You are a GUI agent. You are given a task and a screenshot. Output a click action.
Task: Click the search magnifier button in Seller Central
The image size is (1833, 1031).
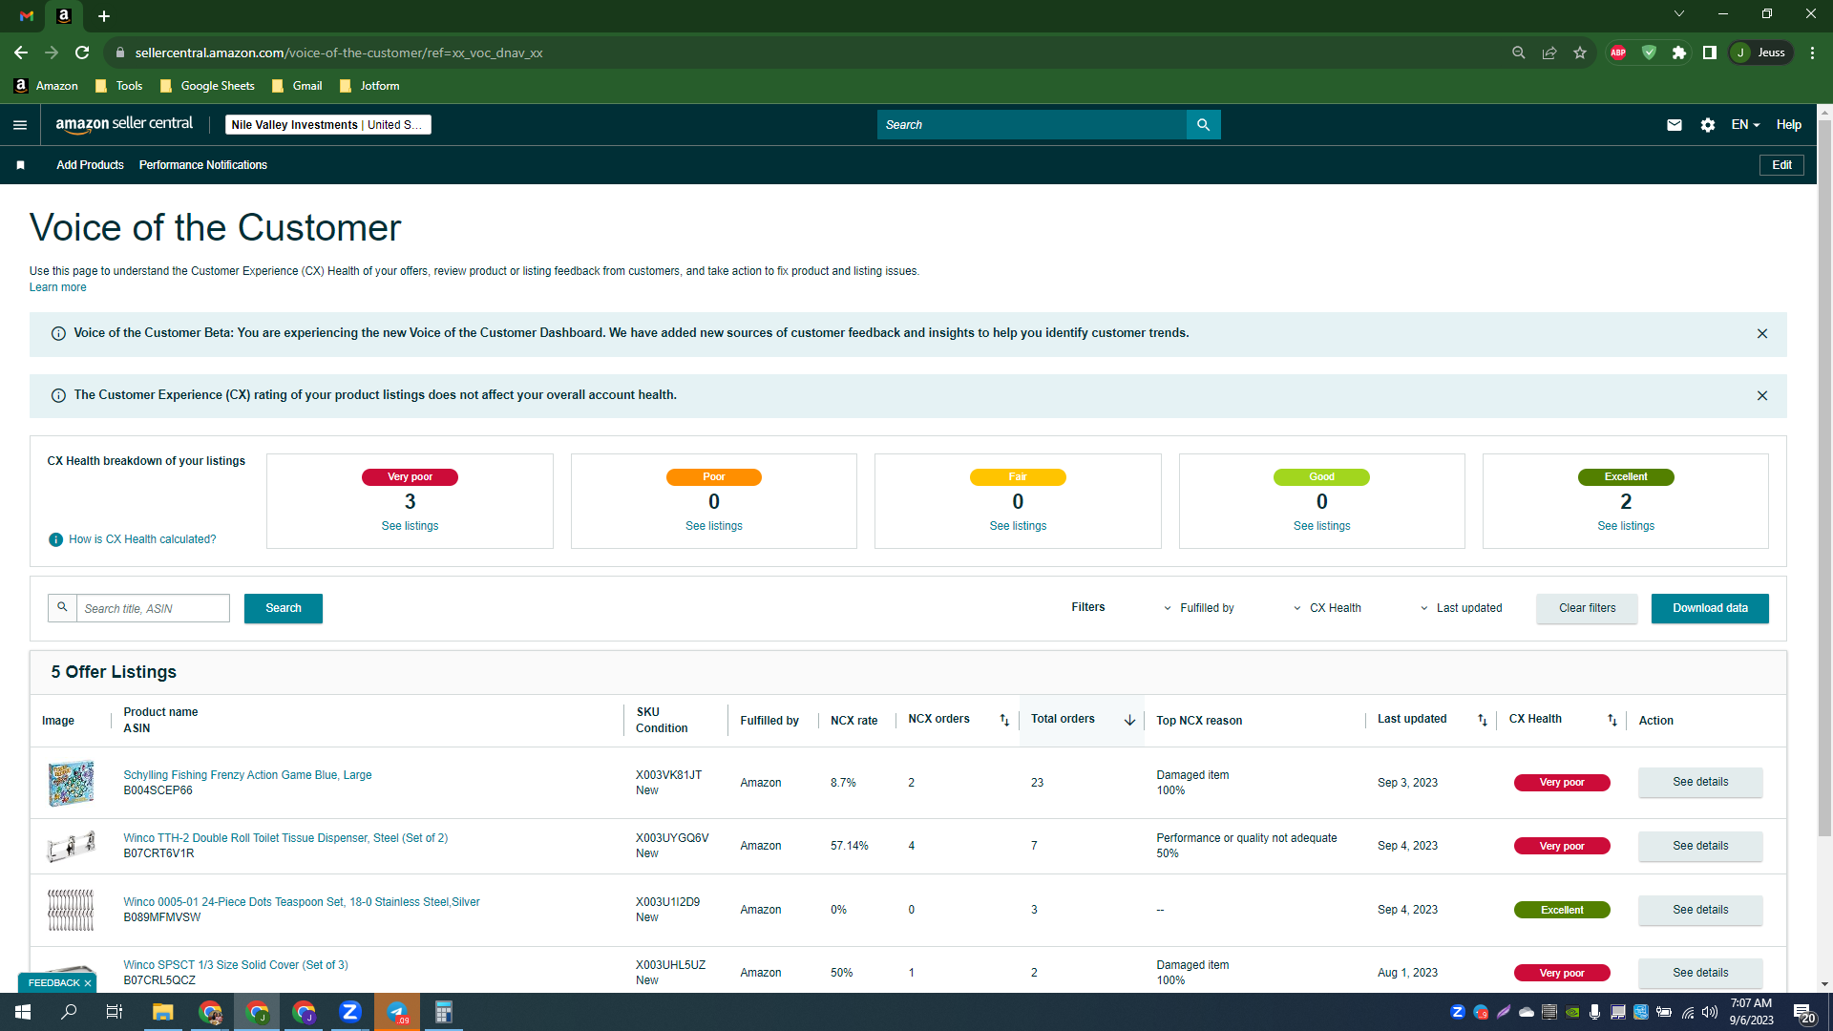coord(1203,125)
